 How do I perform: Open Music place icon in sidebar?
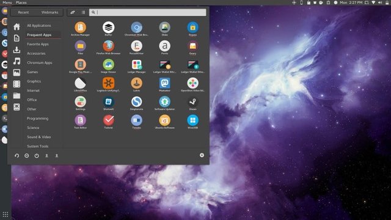[16, 61]
